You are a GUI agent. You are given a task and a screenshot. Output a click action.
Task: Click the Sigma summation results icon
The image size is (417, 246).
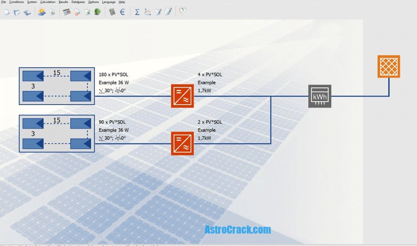137,12
